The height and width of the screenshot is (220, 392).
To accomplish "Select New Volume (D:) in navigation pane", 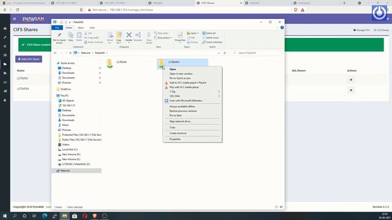I will pyautogui.click(x=71, y=155).
